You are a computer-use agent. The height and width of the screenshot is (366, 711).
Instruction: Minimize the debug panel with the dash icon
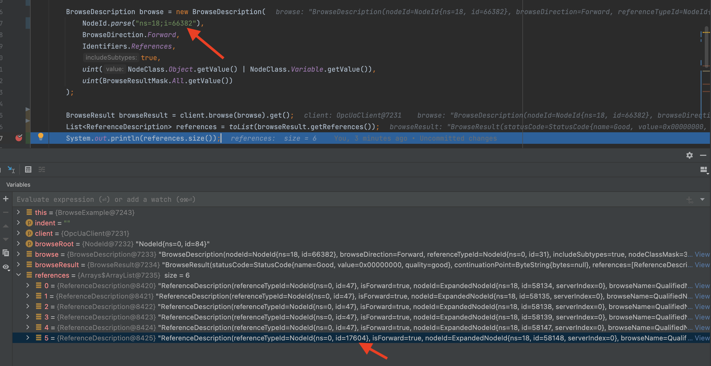tap(703, 155)
